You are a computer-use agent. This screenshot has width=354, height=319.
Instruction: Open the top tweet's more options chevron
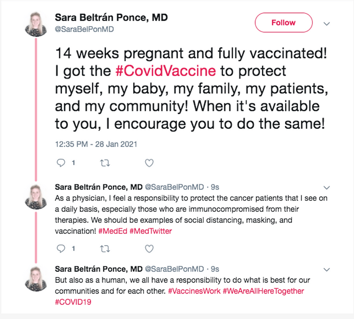pyautogui.click(x=327, y=23)
